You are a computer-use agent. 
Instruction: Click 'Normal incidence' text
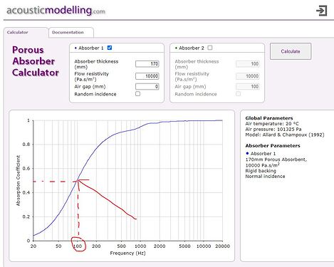pyautogui.click(x=265, y=177)
